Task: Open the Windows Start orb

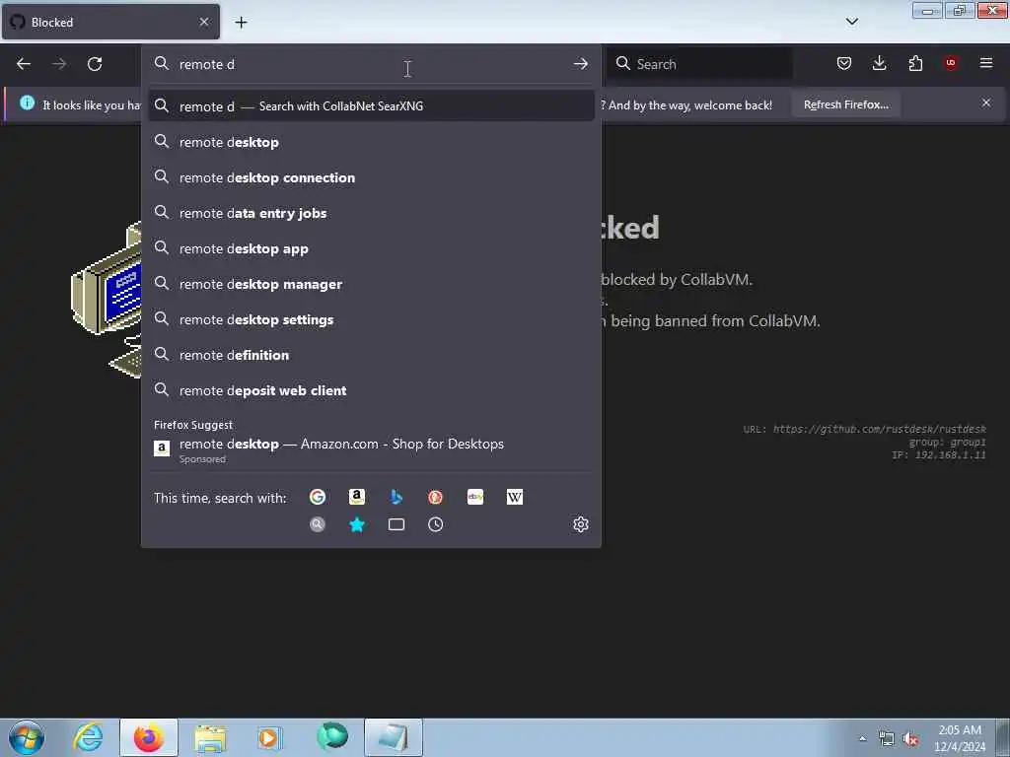Action: point(27,737)
